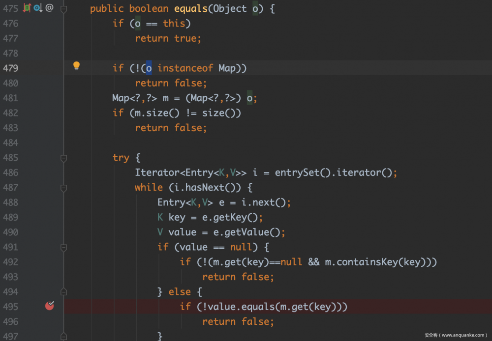Image resolution: width=492 pixels, height=341 pixels.
Task: Expand the fold marker at line 497
Action: coord(63,337)
